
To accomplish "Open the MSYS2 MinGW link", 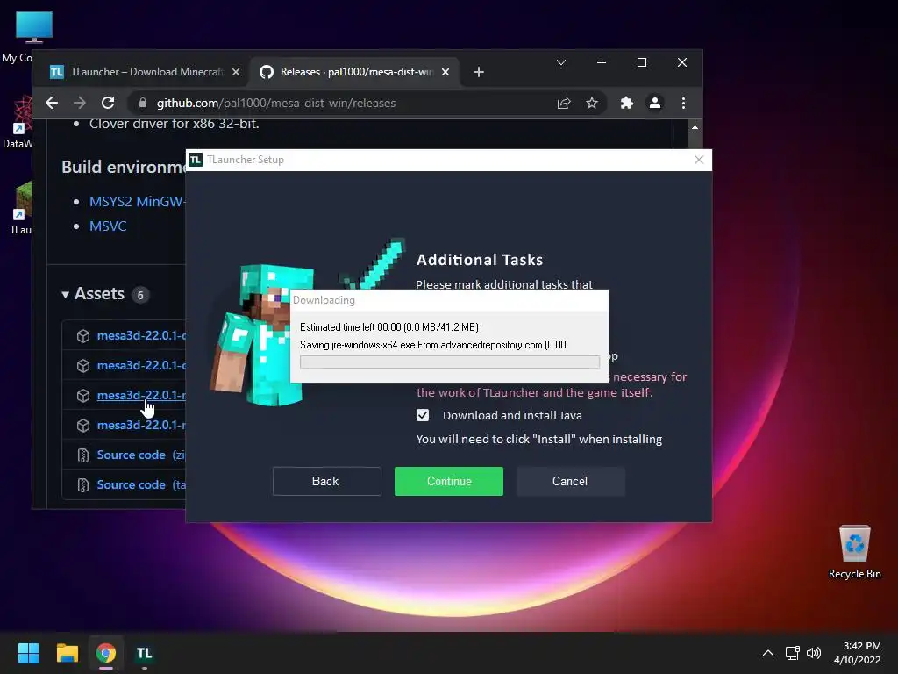I will [x=137, y=202].
